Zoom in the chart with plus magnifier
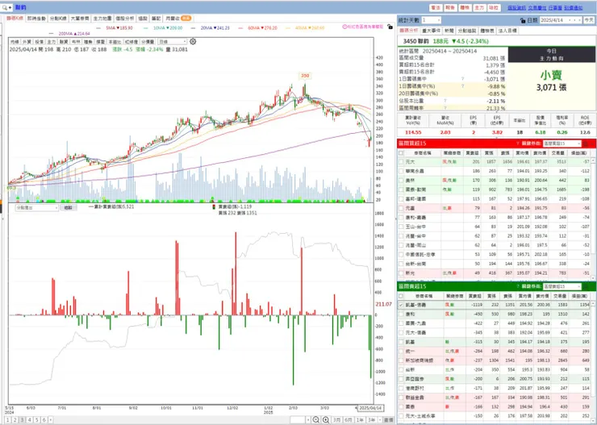 pos(326,419)
